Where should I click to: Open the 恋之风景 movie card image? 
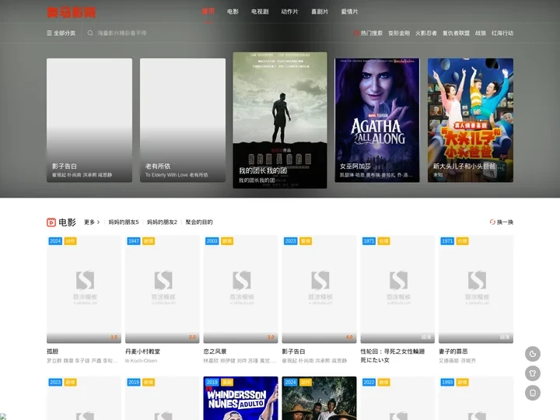240,289
